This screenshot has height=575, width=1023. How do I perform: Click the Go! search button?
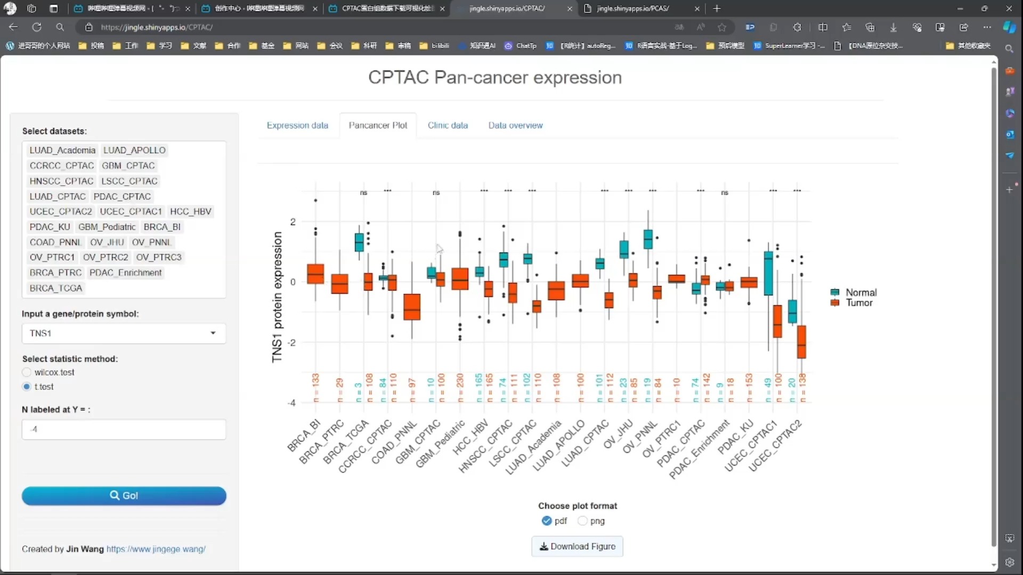(x=124, y=496)
